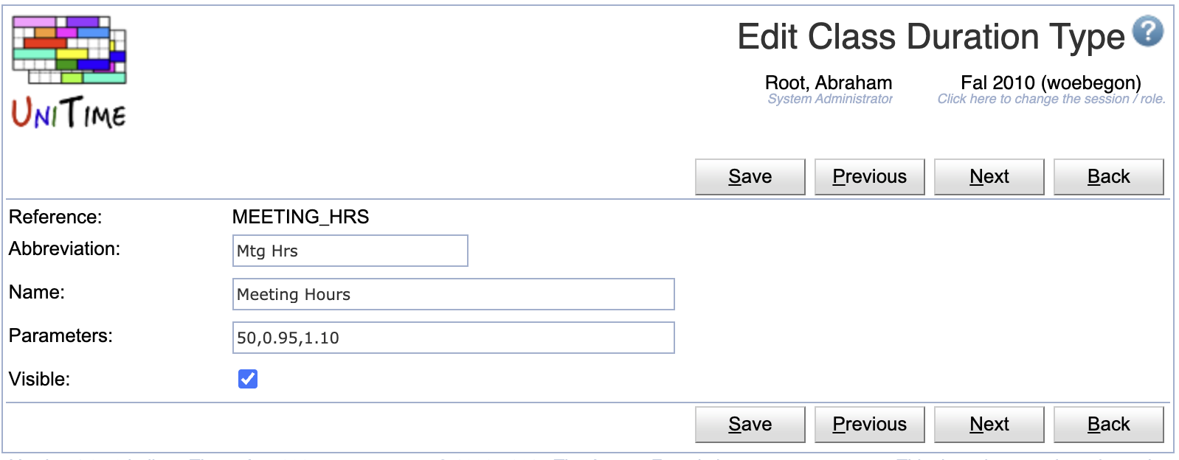
Task: Click the top Save button
Action: point(750,177)
